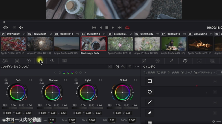The image size is (222, 124).
Task: Enable the square window in list
Action: (x=150, y=81)
